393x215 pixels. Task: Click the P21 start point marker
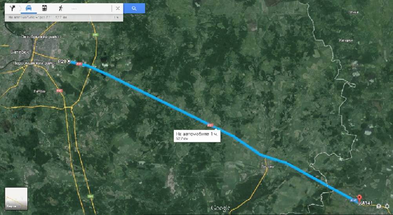pyautogui.click(x=69, y=61)
